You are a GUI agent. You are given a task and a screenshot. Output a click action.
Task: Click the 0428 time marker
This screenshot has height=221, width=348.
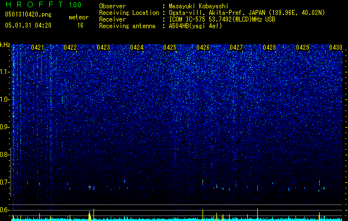(x=269, y=48)
